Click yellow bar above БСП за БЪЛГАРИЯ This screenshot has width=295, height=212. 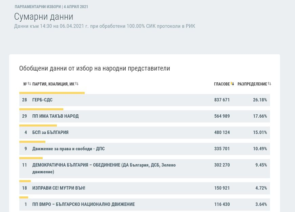click(x=38, y=126)
